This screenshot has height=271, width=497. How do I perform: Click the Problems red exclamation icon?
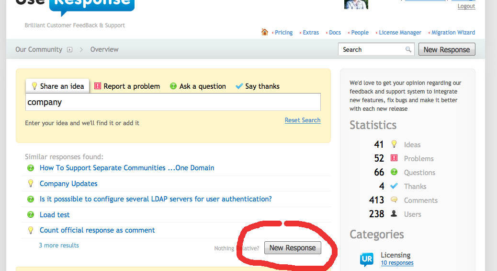coord(394,158)
